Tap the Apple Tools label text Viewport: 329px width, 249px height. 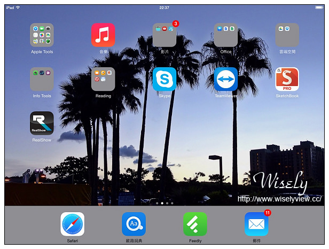pyautogui.click(x=42, y=52)
